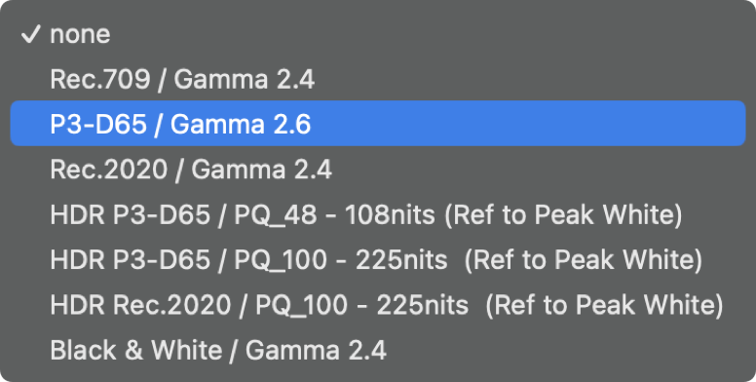Select the last list item, Black & White
The width and height of the screenshot is (756, 382).
378,351
